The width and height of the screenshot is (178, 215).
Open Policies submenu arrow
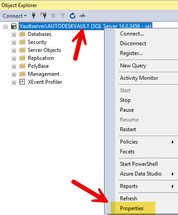pyautogui.click(x=173, y=142)
